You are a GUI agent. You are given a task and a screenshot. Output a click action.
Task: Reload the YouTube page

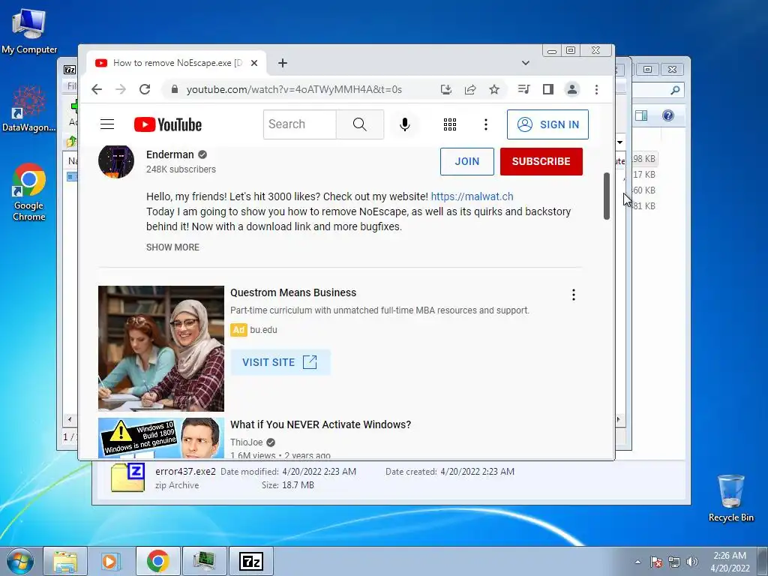click(x=145, y=89)
